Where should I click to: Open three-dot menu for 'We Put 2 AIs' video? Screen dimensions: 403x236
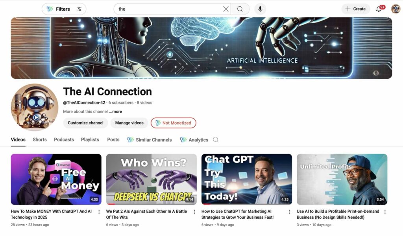[x=194, y=212]
